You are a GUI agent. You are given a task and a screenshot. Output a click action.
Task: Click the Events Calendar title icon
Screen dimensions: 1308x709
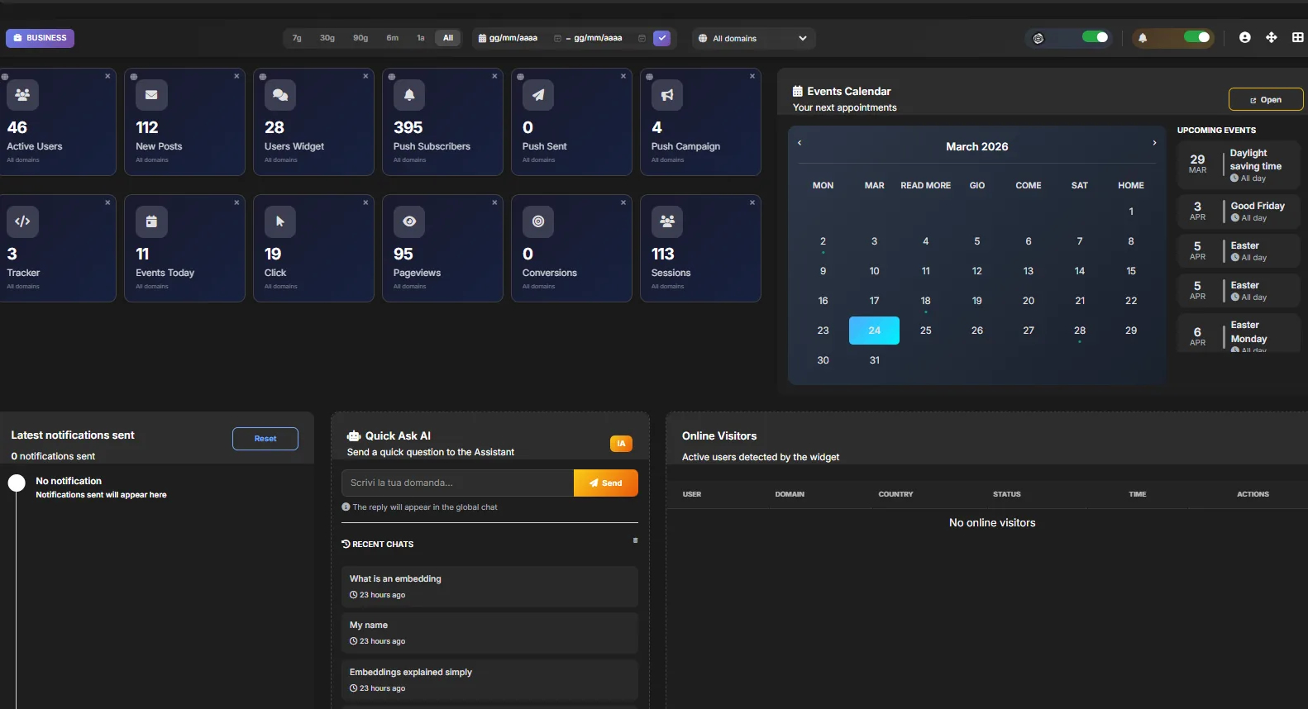pyautogui.click(x=798, y=91)
